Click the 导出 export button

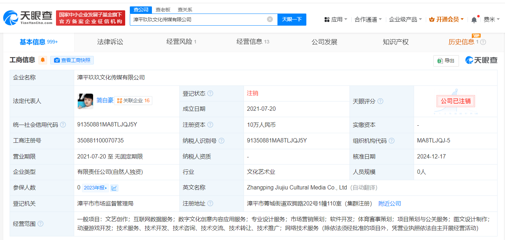446,61
